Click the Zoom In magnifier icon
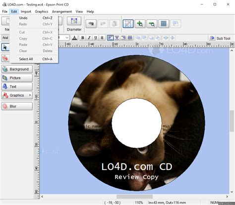 click(140, 24)
